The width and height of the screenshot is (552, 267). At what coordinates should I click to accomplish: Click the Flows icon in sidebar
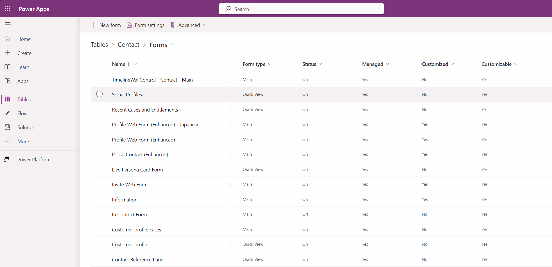coord(8,113)
